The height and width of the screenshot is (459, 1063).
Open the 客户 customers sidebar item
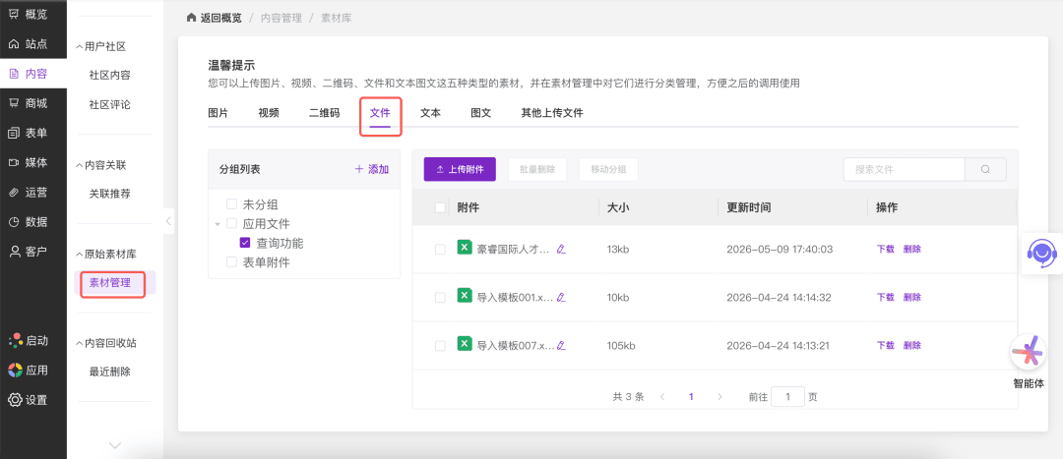pos(28,252)
